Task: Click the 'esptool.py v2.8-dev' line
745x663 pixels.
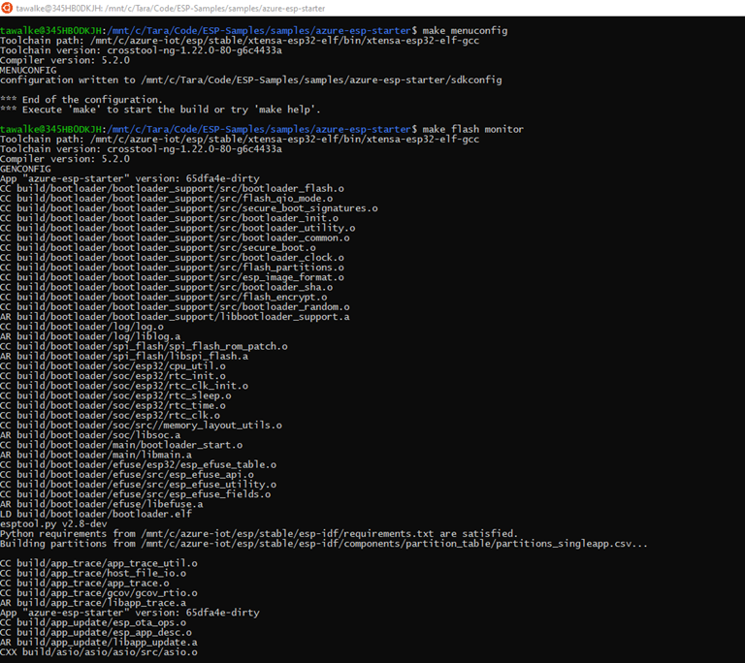Action: tap(53, 523)
